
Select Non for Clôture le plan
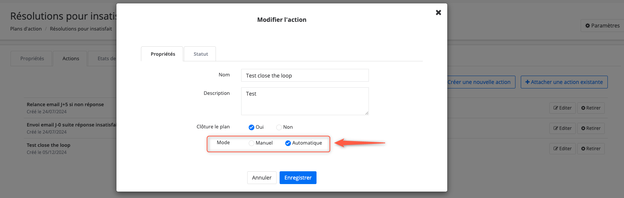[x=279, y=127]
